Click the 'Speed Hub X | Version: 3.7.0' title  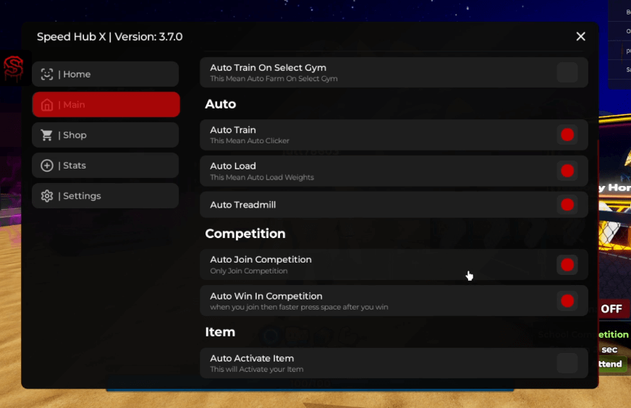click(x=109, y=37)
